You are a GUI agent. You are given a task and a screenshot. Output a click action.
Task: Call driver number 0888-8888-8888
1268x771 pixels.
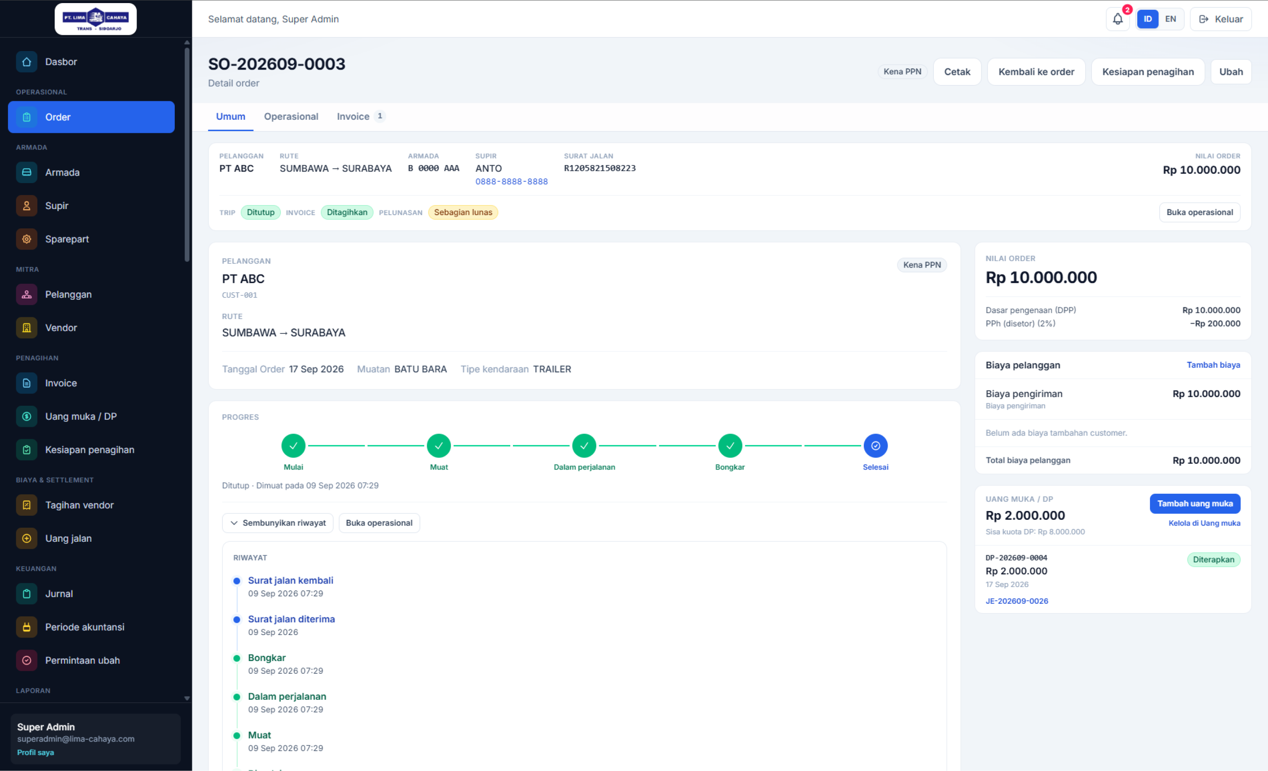click(x=512, y=182)
